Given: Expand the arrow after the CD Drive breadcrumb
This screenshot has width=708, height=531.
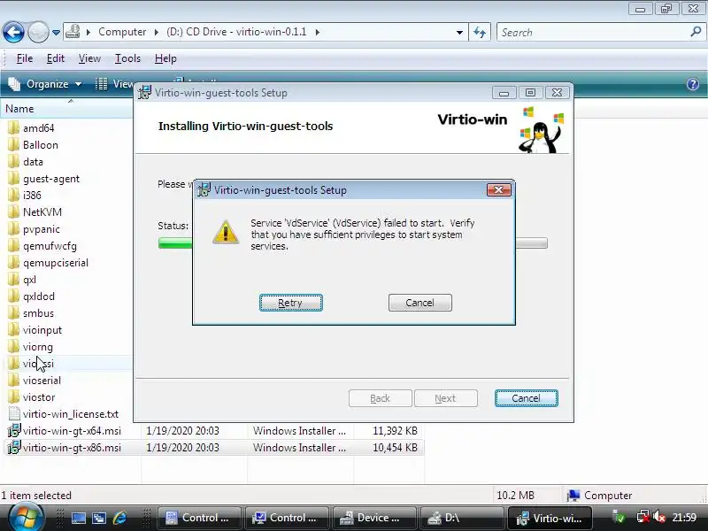Looking at the screenshot, I should tap(318, 32).
